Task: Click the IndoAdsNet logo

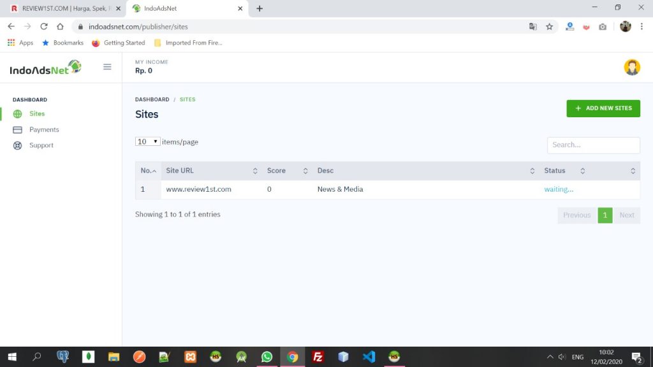Action: [45, 68]
